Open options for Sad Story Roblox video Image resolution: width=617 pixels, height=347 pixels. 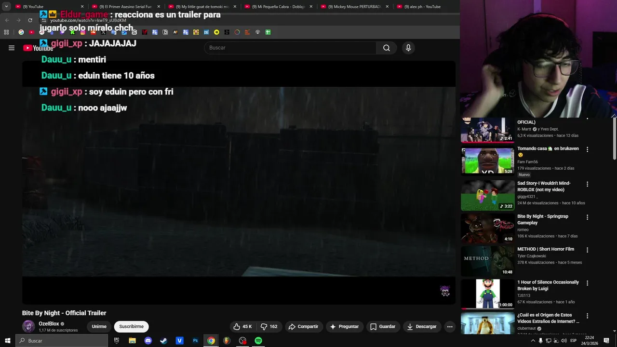pyautogui.click(x=587, y=184)
